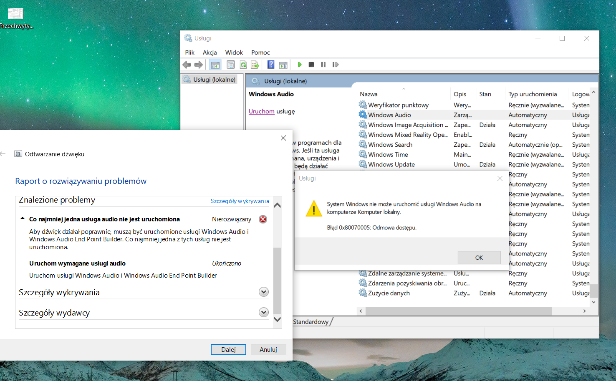Click the Stop service toolbar icon
This screenshot has height=381, width=616.
tap(311, 65)
